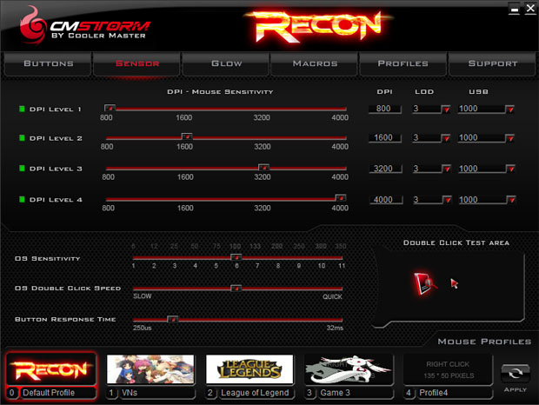Click the DPI value field showing 3200
The height and width of the screenshot is (405, 539).
[385, 169]
